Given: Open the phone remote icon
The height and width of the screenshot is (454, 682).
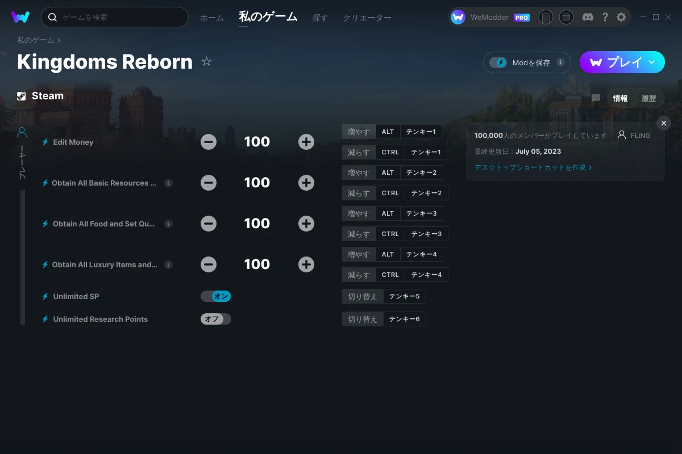Looking at the screenshot, I should click(546, 17).
